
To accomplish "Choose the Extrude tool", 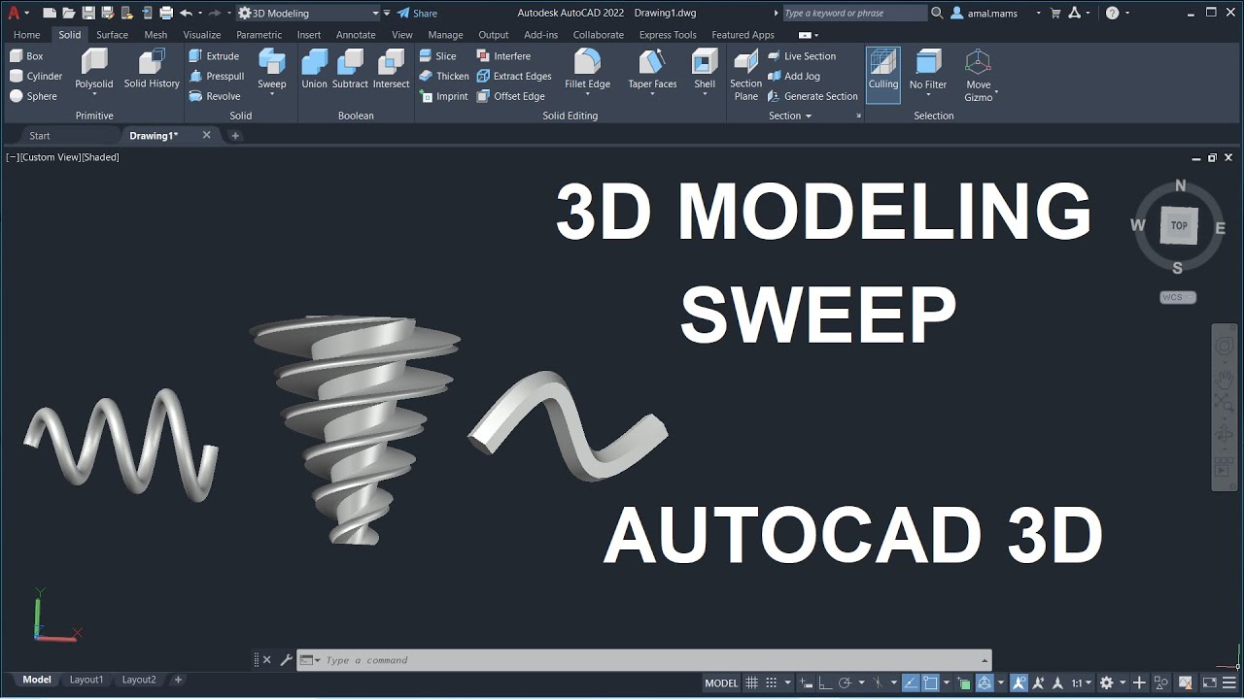I will pyautogui.click(x=214, y=56).
